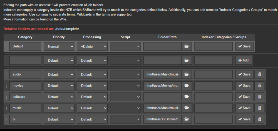Grab the drag handle of the tv row
The image size is (278, 131).
[x=6, y=120]
